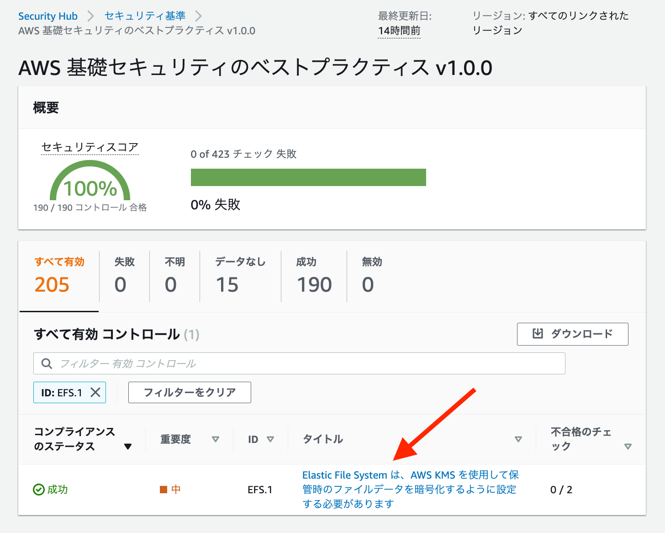Click the green success checkmark beside 成功
The height and width of the screenshot is (533, 665).
[x=37, y=490]
